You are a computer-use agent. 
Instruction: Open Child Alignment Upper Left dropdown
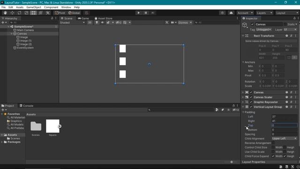point(284,138)
